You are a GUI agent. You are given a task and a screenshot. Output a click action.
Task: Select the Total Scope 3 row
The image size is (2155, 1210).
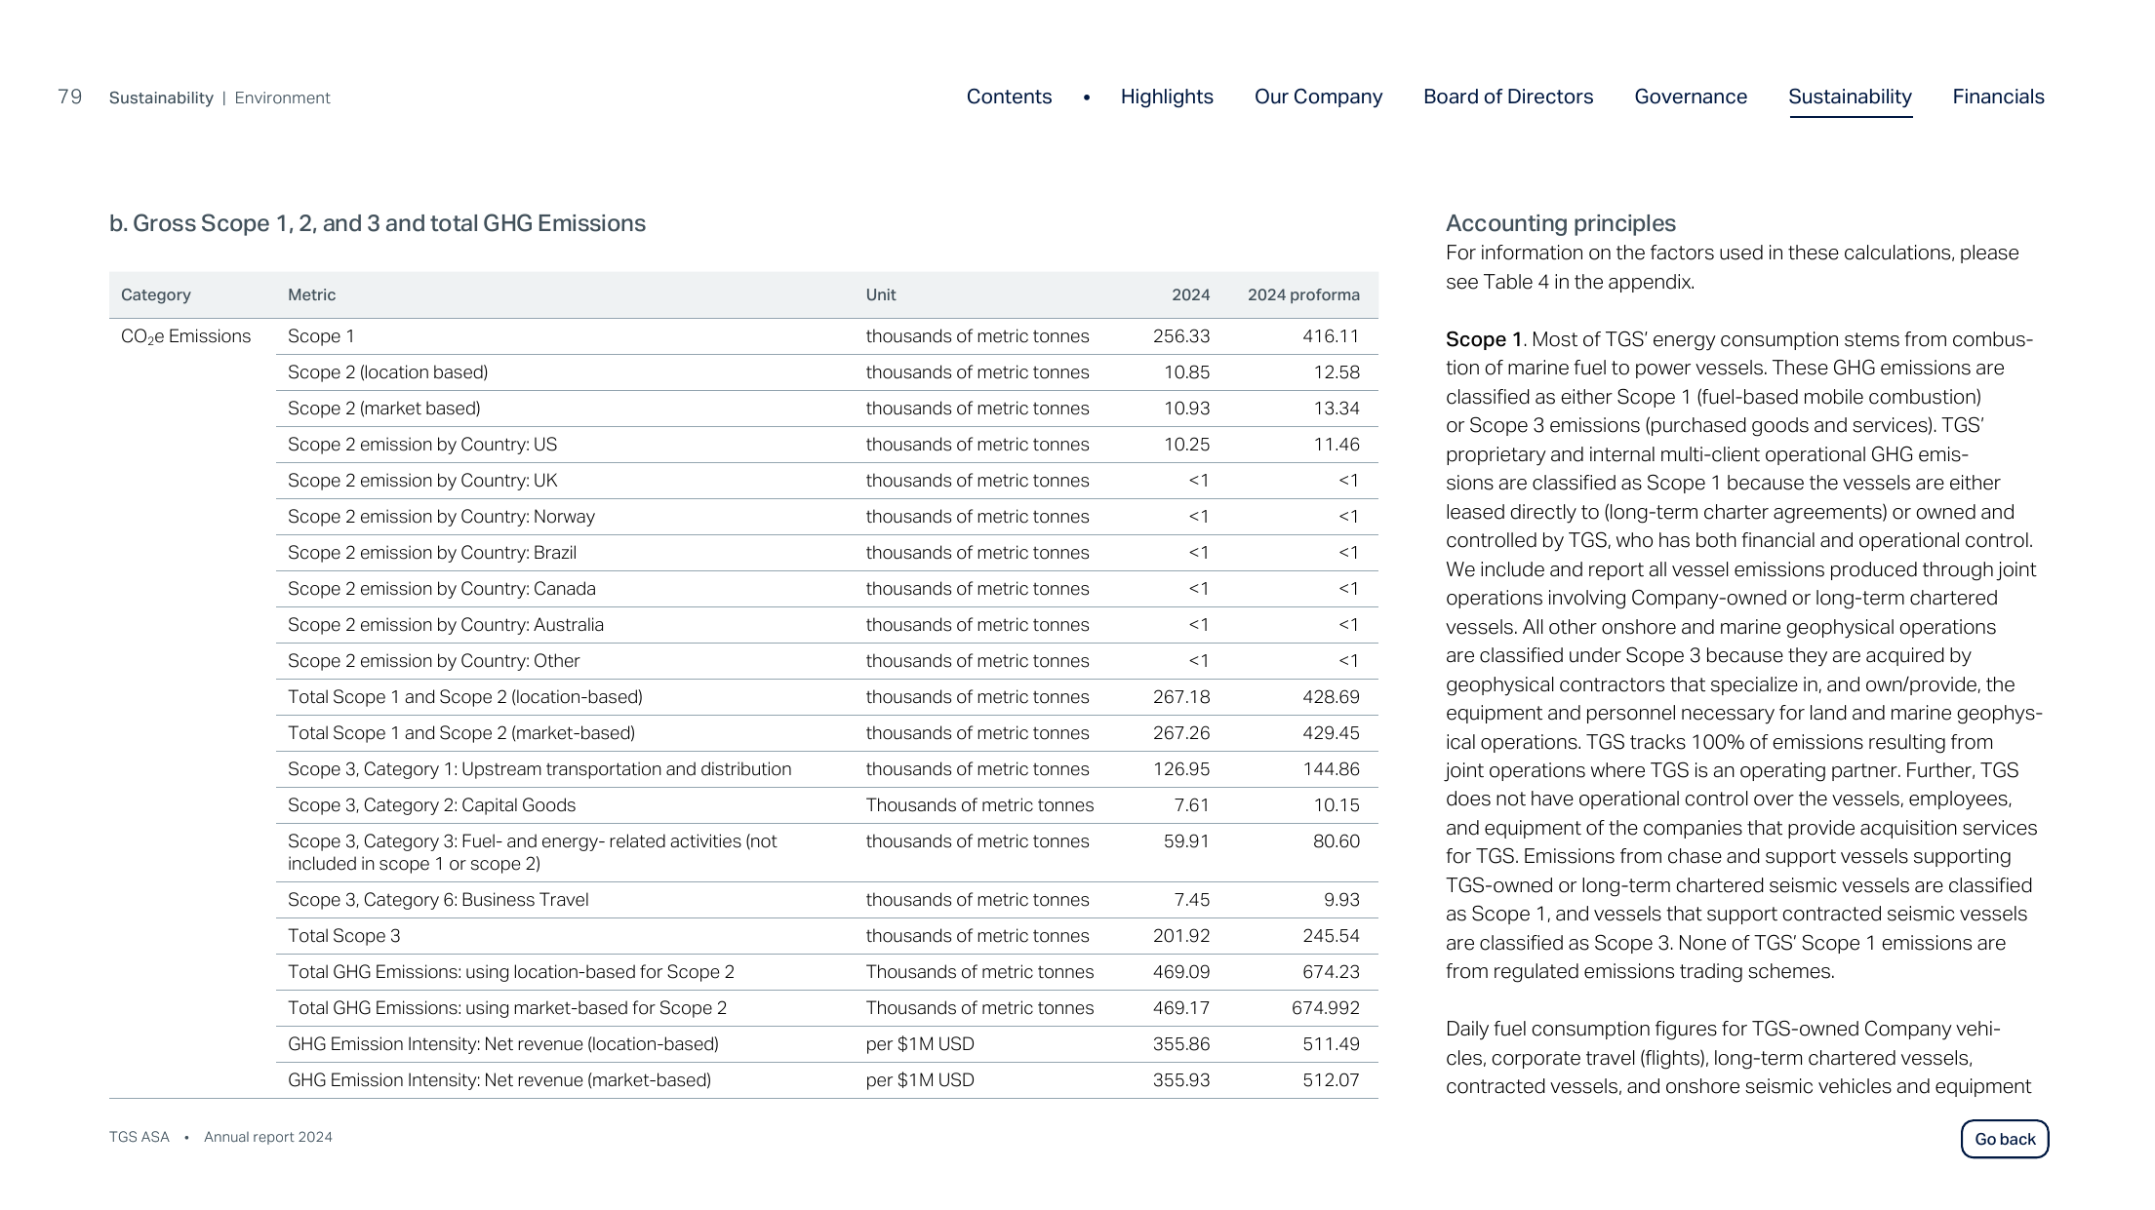[827, 936]
